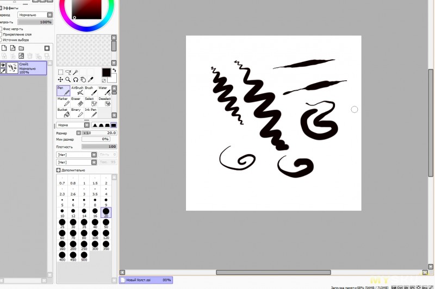This screenshot has height=289, width=435.
Task: Choose the Select brush tool
Action: pyautogui.click(x=91, y=102)
